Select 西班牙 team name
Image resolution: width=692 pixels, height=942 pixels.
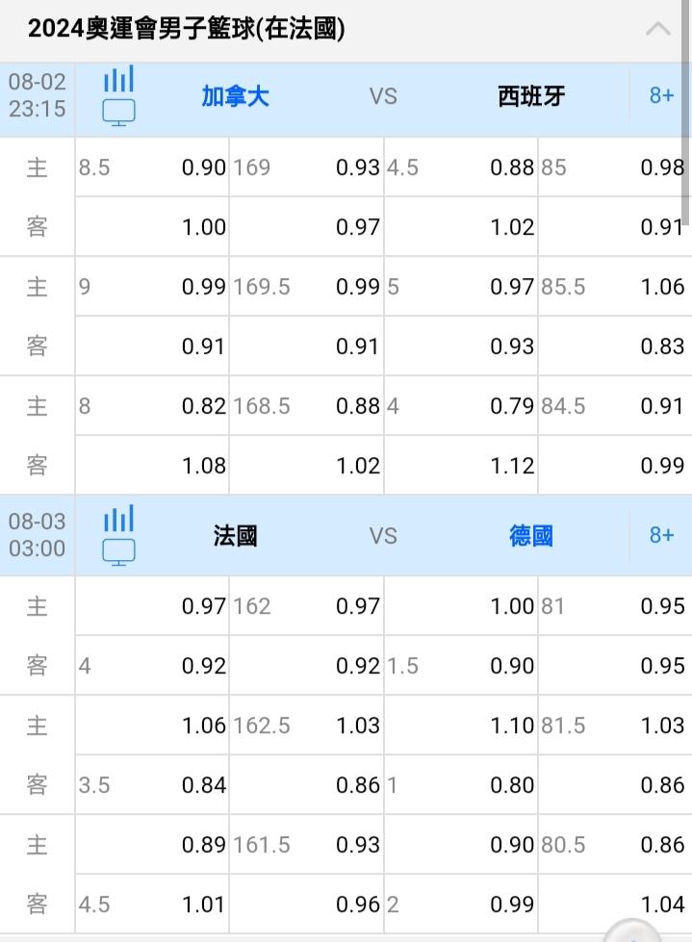tap(531, 97)
